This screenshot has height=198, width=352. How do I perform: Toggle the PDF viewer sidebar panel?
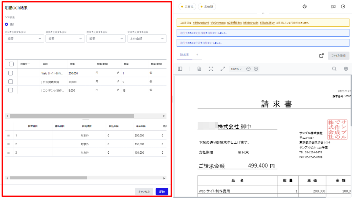(x=180, y=69)
